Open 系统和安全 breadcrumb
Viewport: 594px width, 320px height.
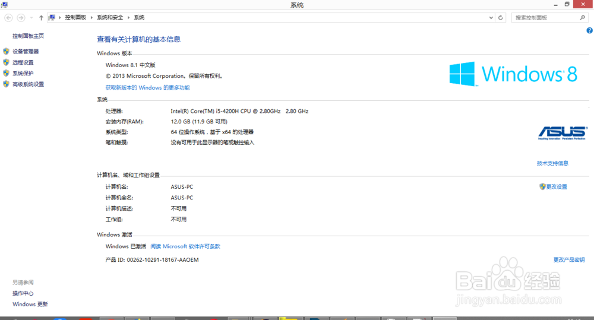coord(110,17)
